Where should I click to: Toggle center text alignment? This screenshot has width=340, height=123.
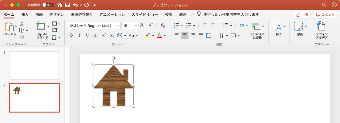[x=185, y=35]
